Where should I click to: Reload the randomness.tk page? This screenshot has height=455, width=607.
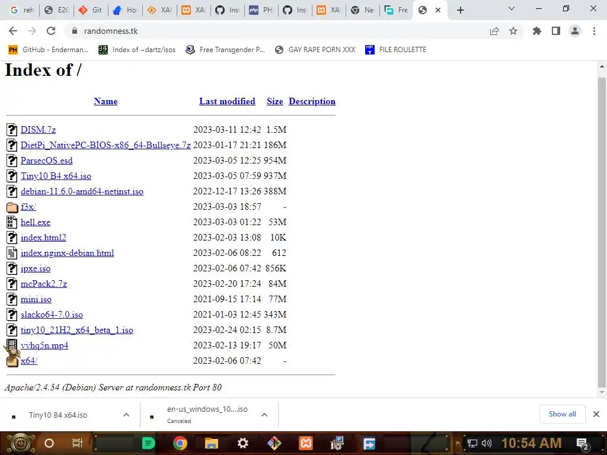[x=51, y=31]
